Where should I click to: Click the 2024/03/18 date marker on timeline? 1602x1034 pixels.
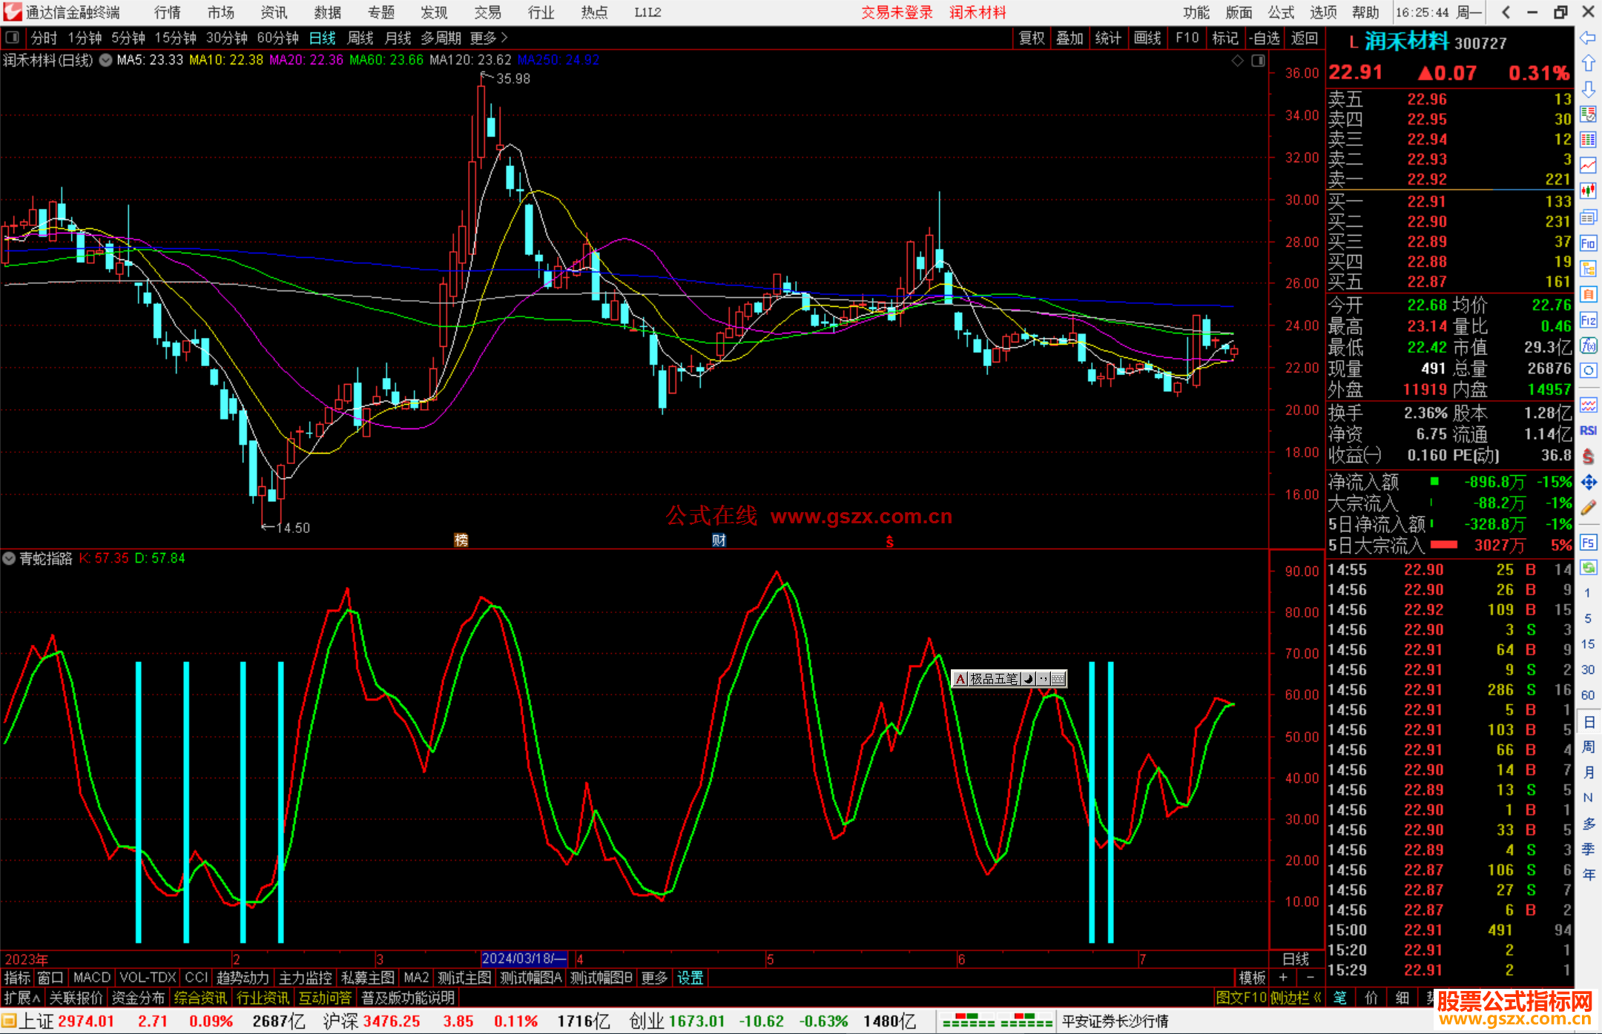click(524, 959)
